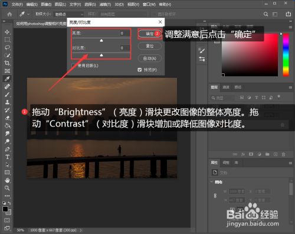The height and width of the screenshot is (234, 295).
Task: Click the add layer style fx icon
Action: 243,154
